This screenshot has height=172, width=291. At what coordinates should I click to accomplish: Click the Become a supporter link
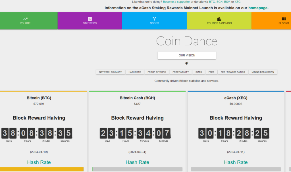(176, 2)
